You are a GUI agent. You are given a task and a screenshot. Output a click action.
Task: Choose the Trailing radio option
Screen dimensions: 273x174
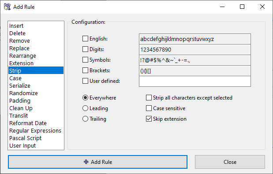(x=85, y=119)
